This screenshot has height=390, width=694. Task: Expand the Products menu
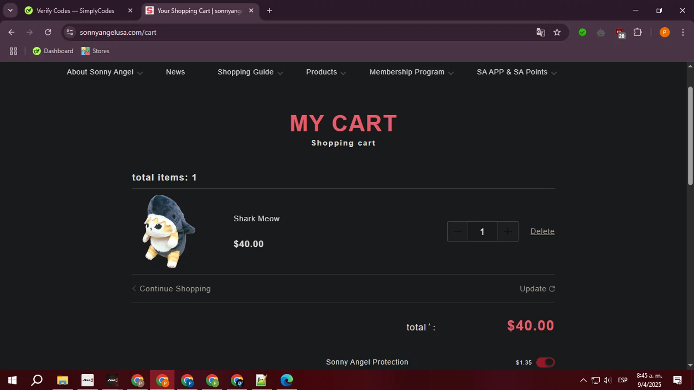click(326, 72)
